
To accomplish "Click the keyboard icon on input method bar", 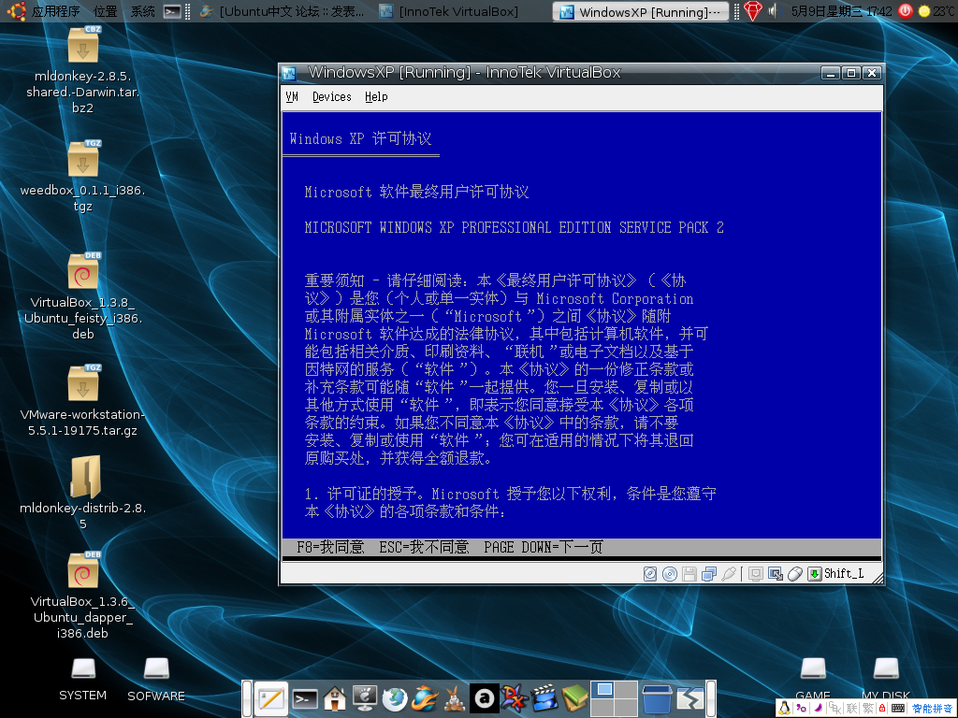I will pos(897,709).
